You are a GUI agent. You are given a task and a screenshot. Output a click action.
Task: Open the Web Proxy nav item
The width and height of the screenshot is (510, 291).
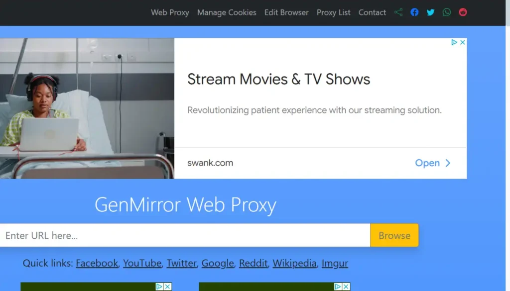tap(170, 12)
